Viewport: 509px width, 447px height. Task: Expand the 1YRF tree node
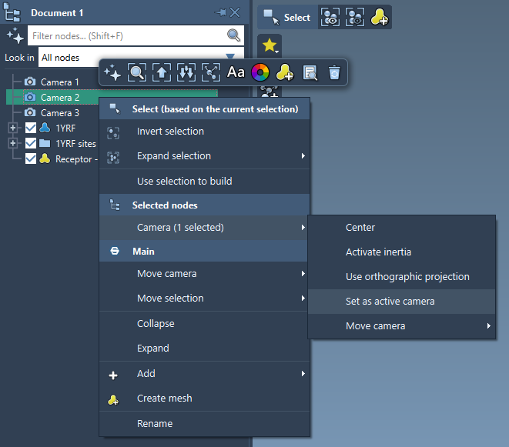tap(12, 128)
